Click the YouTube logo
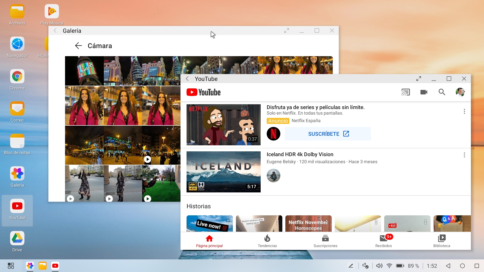The image size is (484, 272). (x=203, y=92)
